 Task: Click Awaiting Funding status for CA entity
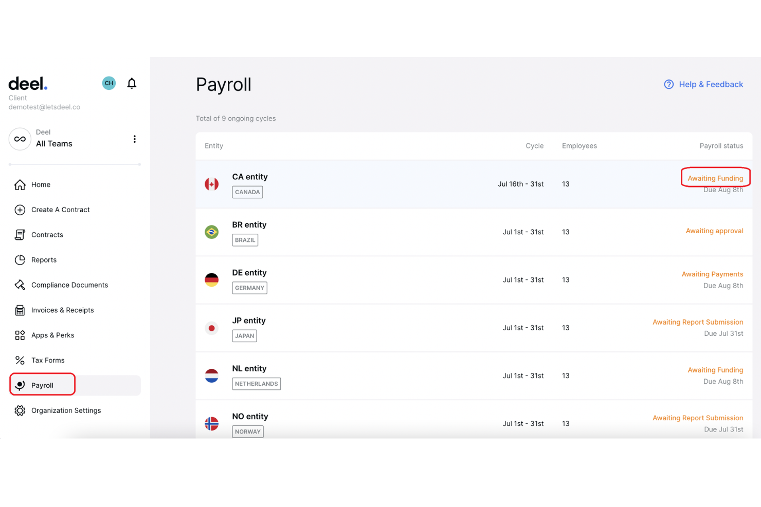(x=715, y=177)
